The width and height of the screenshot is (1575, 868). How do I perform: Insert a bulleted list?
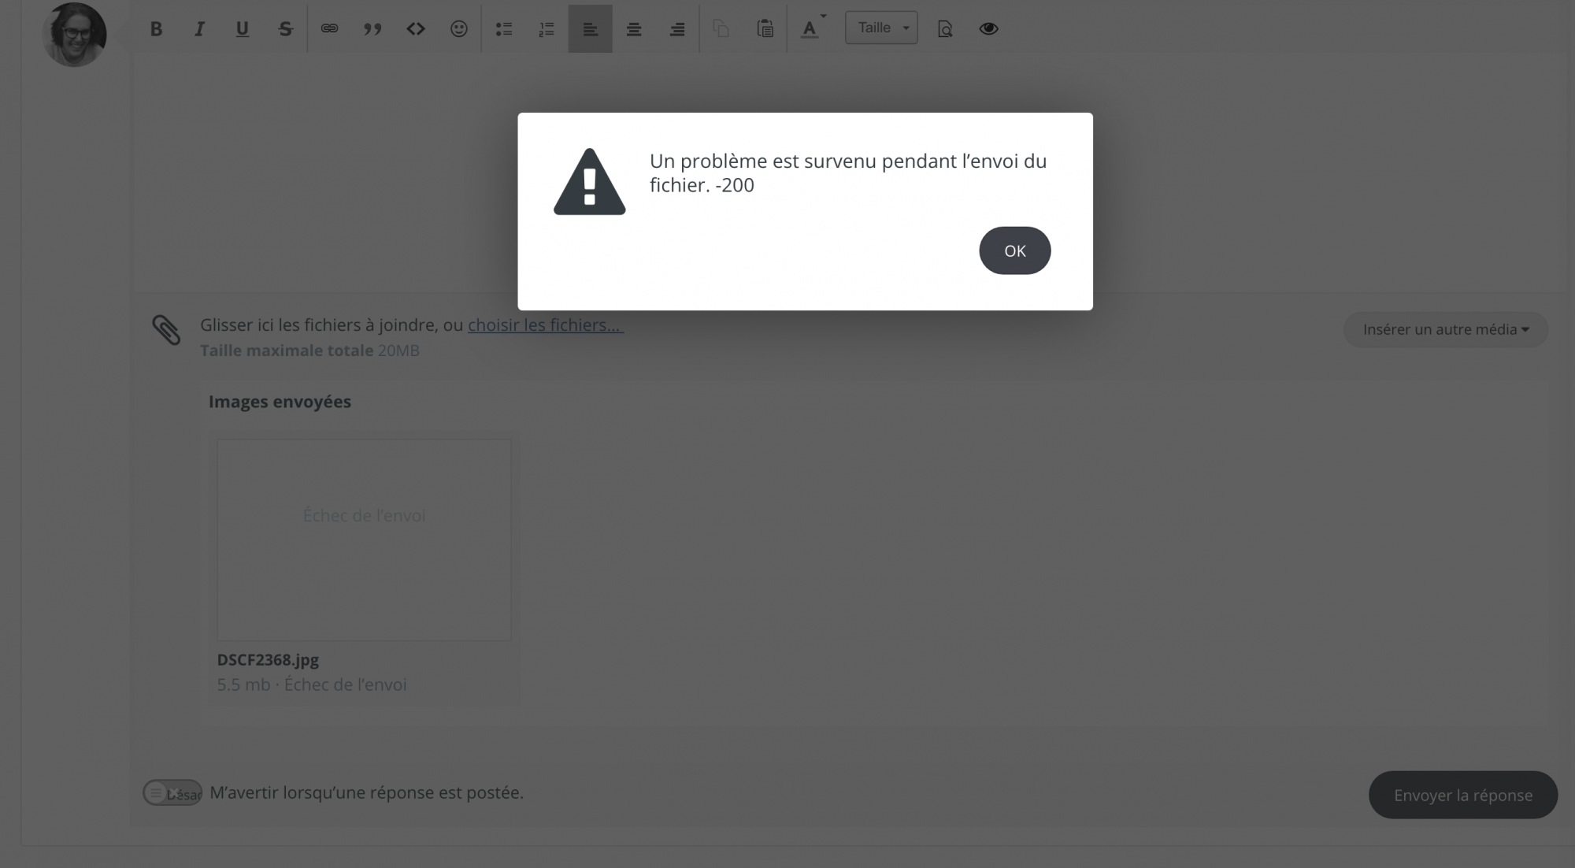(504, 29)
